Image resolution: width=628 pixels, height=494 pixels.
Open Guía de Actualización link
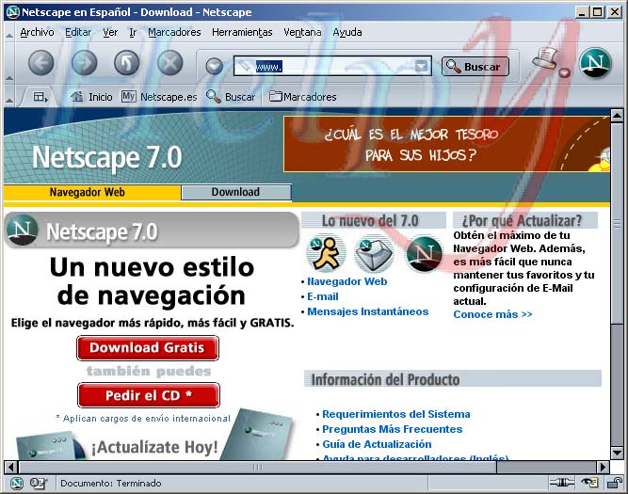[x=377, y=444]
